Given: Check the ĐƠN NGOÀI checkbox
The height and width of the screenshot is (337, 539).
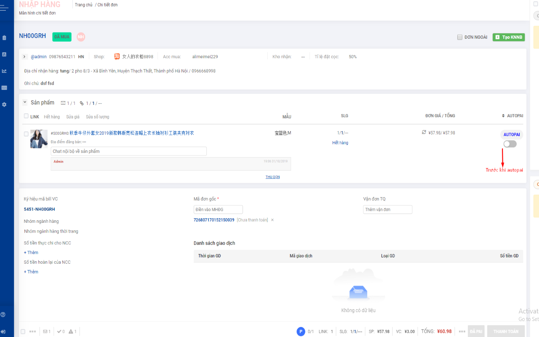Looking at the screenshot, I should click(x=460, y=37).
